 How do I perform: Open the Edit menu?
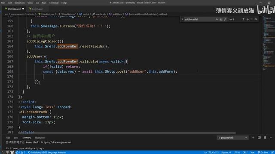click(9, 3)
